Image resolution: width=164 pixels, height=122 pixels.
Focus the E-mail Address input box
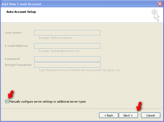[x=67, y=46]
